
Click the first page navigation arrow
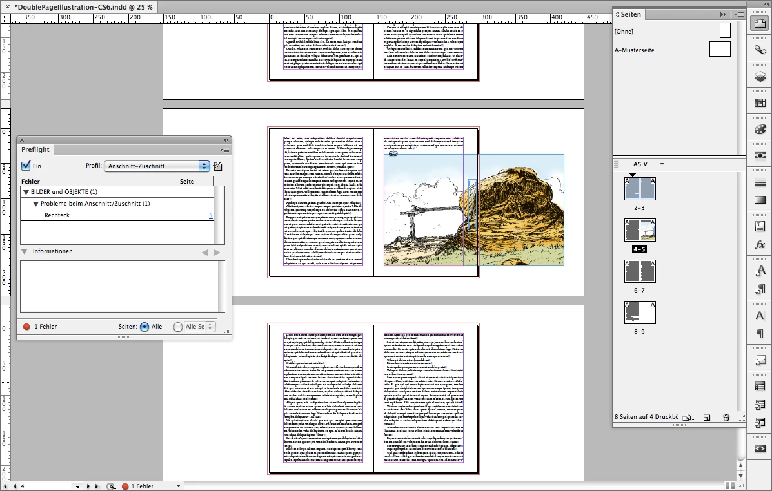5,486
